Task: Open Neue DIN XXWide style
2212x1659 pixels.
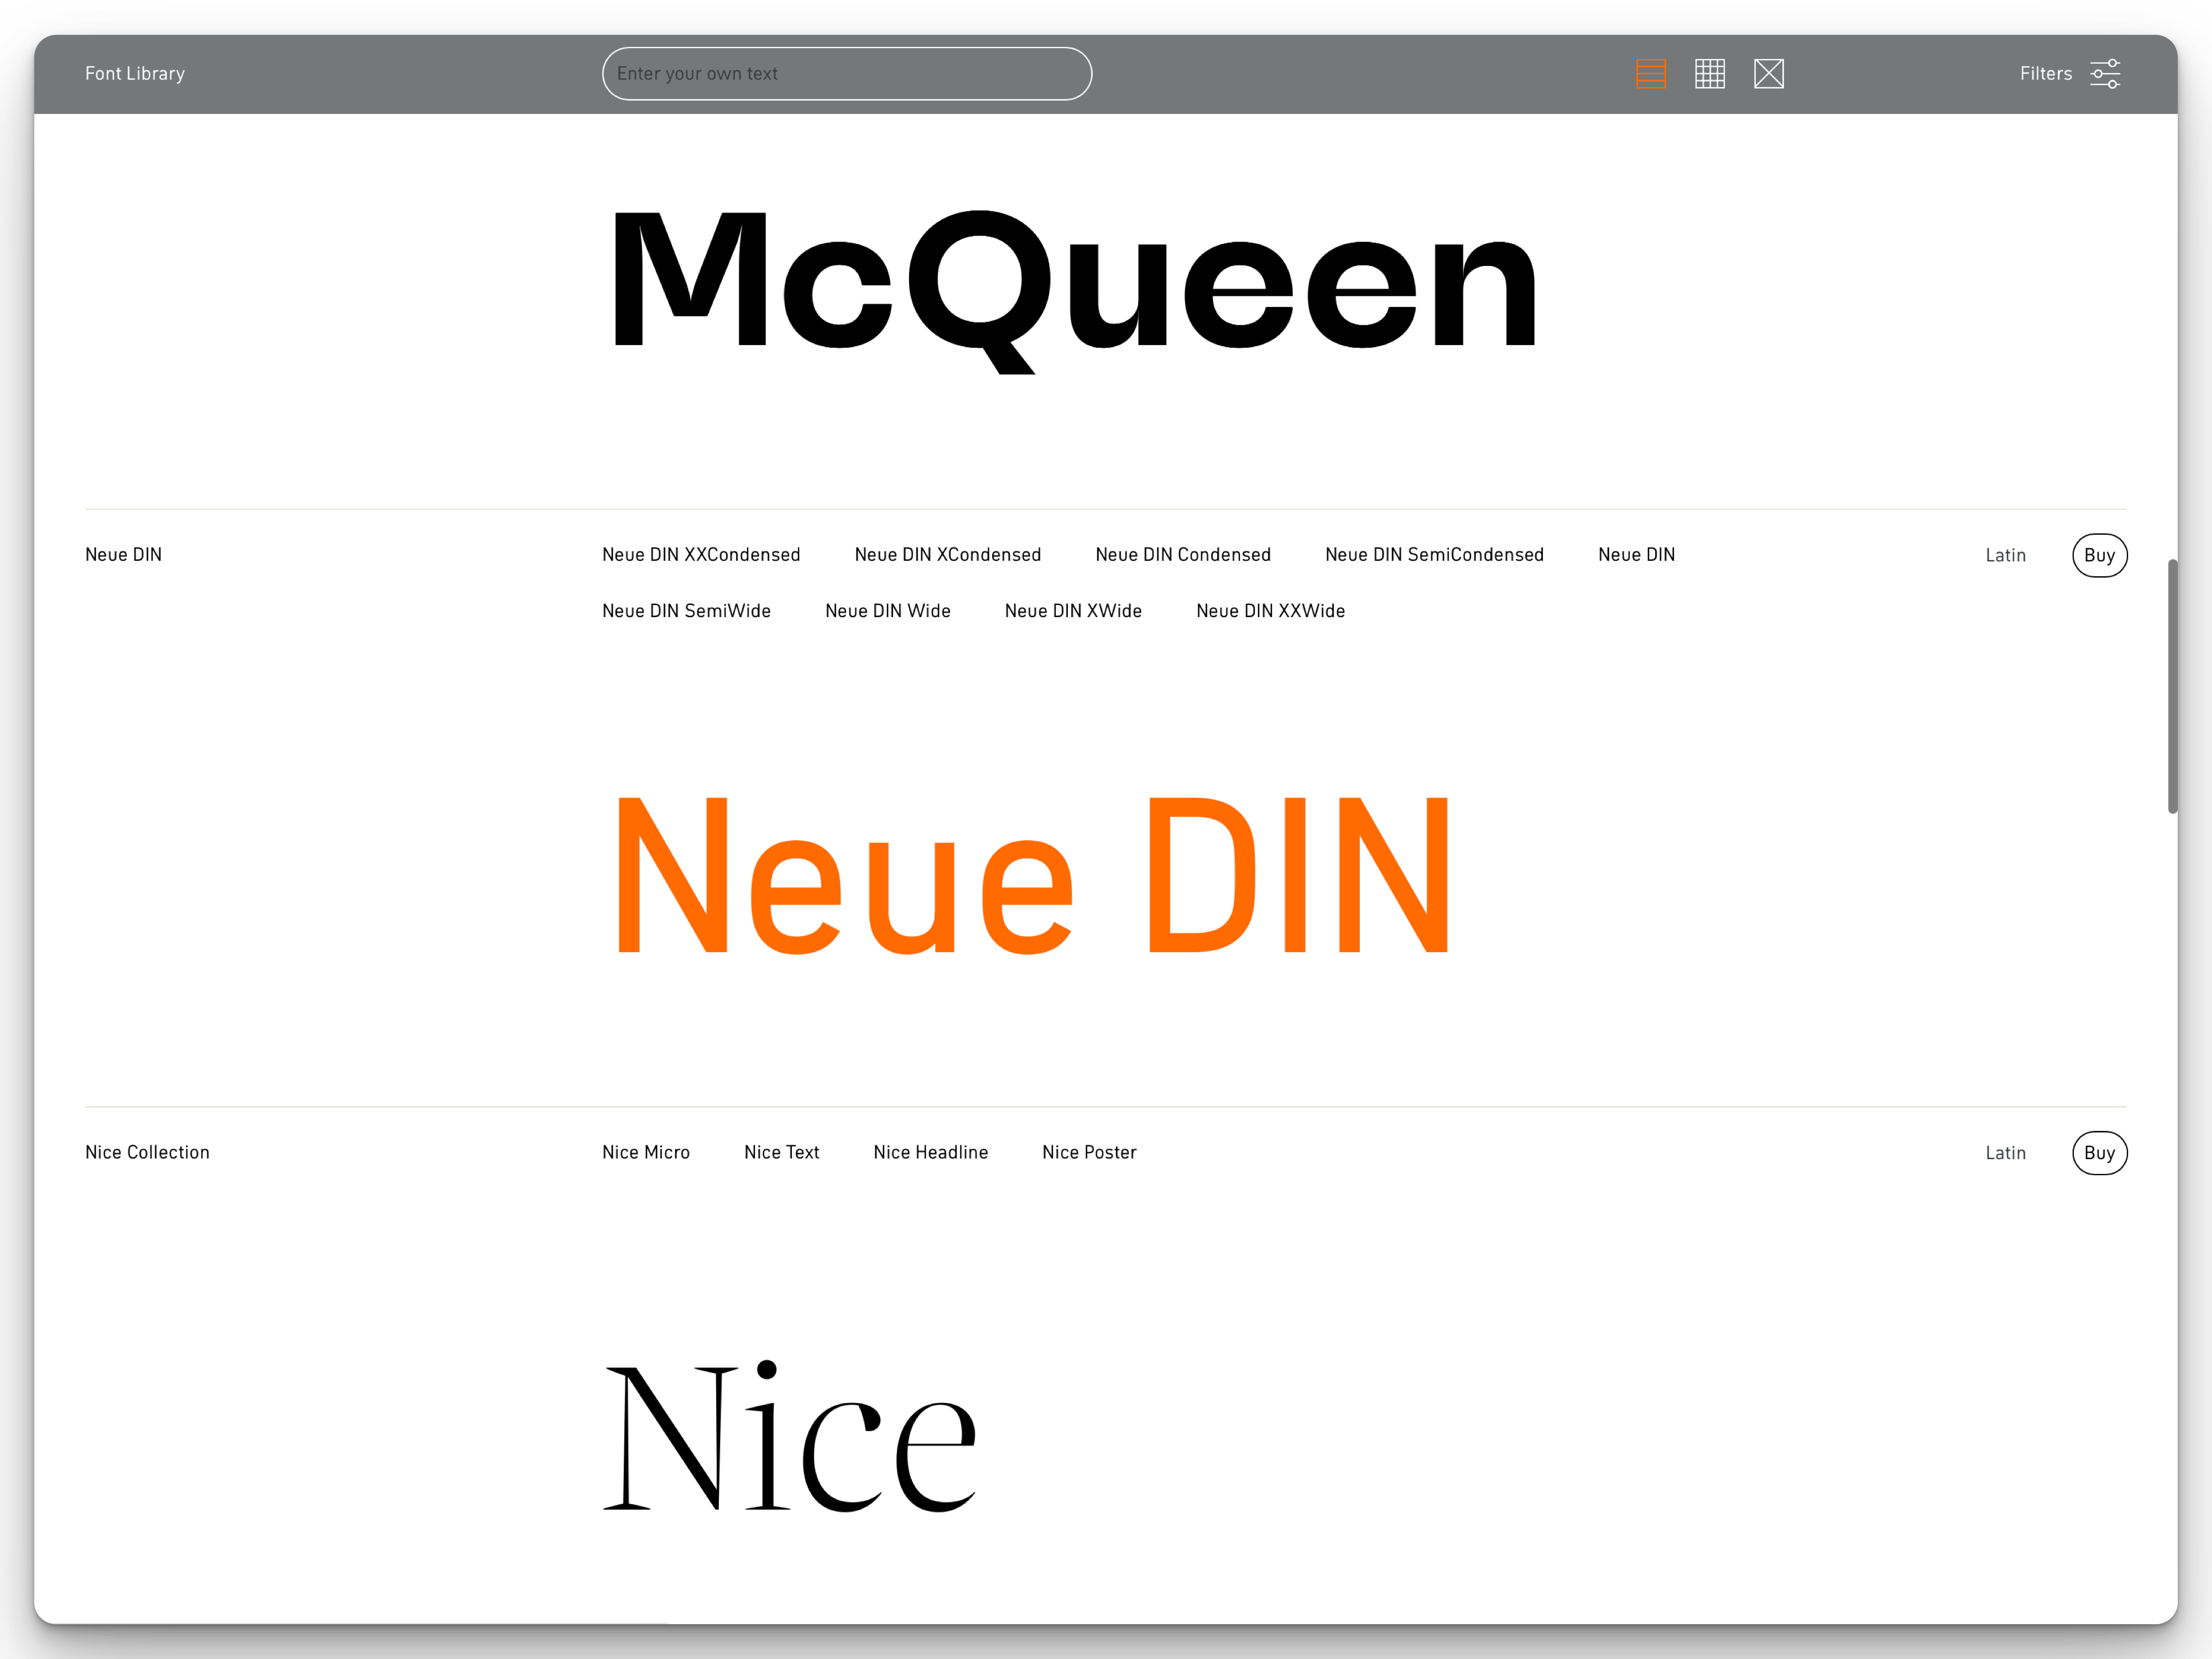Action: (x=1270, y=611)
